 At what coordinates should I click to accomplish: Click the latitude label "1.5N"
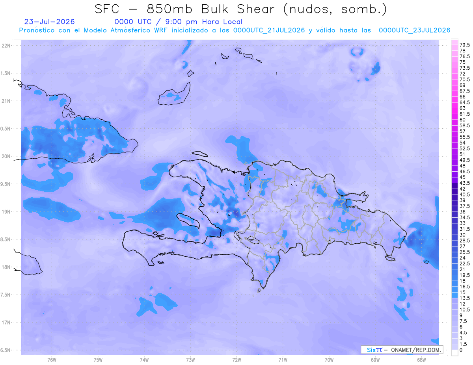point(6,73)
